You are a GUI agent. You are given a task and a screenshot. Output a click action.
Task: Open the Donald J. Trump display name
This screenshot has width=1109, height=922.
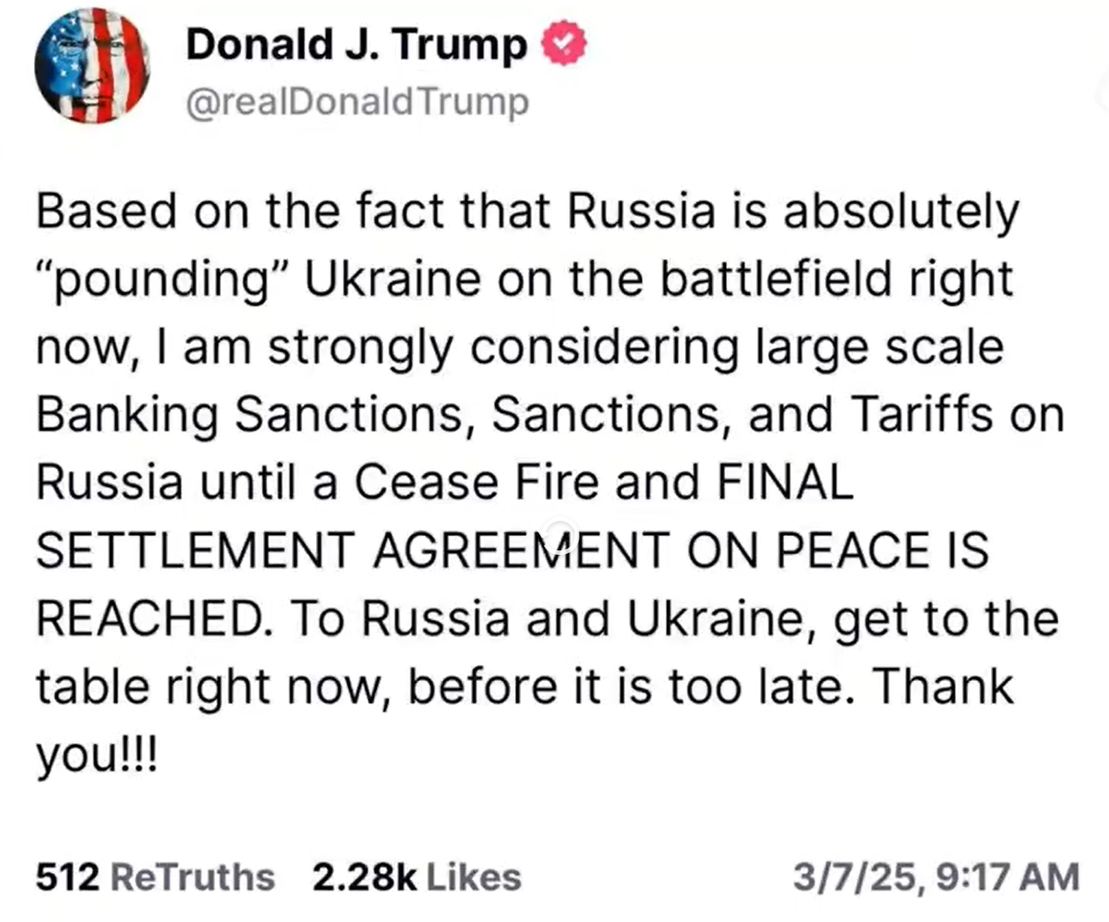pos(356,44)
